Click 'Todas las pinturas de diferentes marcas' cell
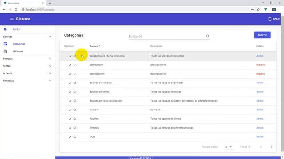Viewport: 284px width, 159px height. click(x=172, y=128)
